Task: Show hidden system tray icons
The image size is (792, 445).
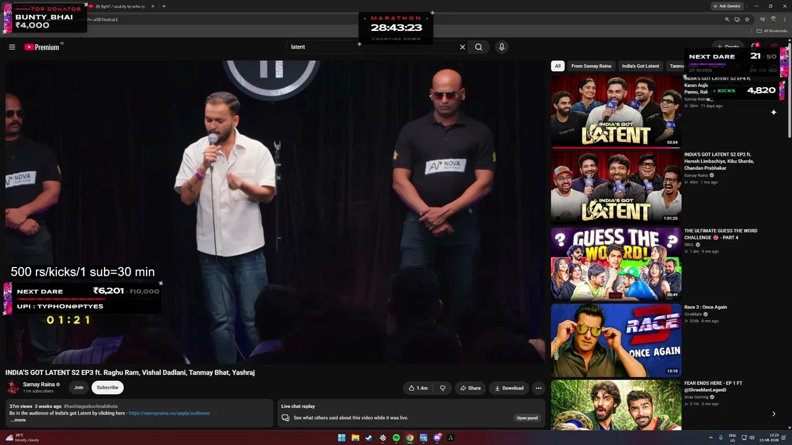Action: coord(710,438)
